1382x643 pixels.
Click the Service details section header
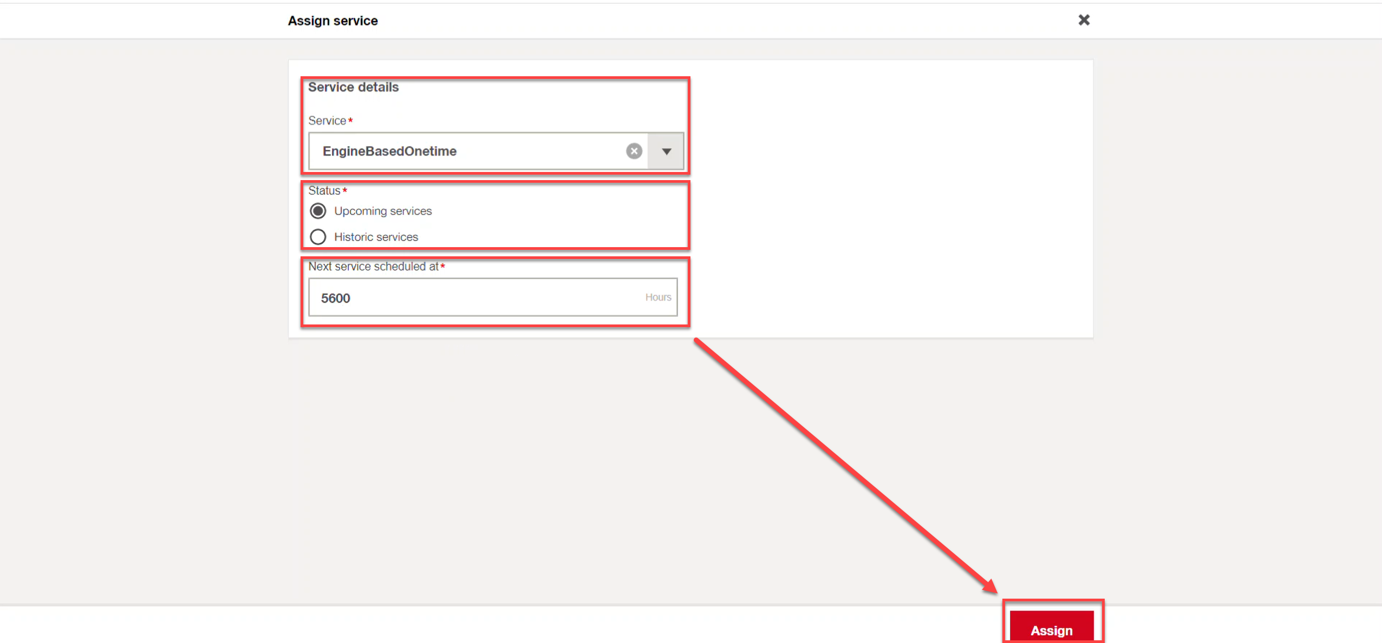353,87
